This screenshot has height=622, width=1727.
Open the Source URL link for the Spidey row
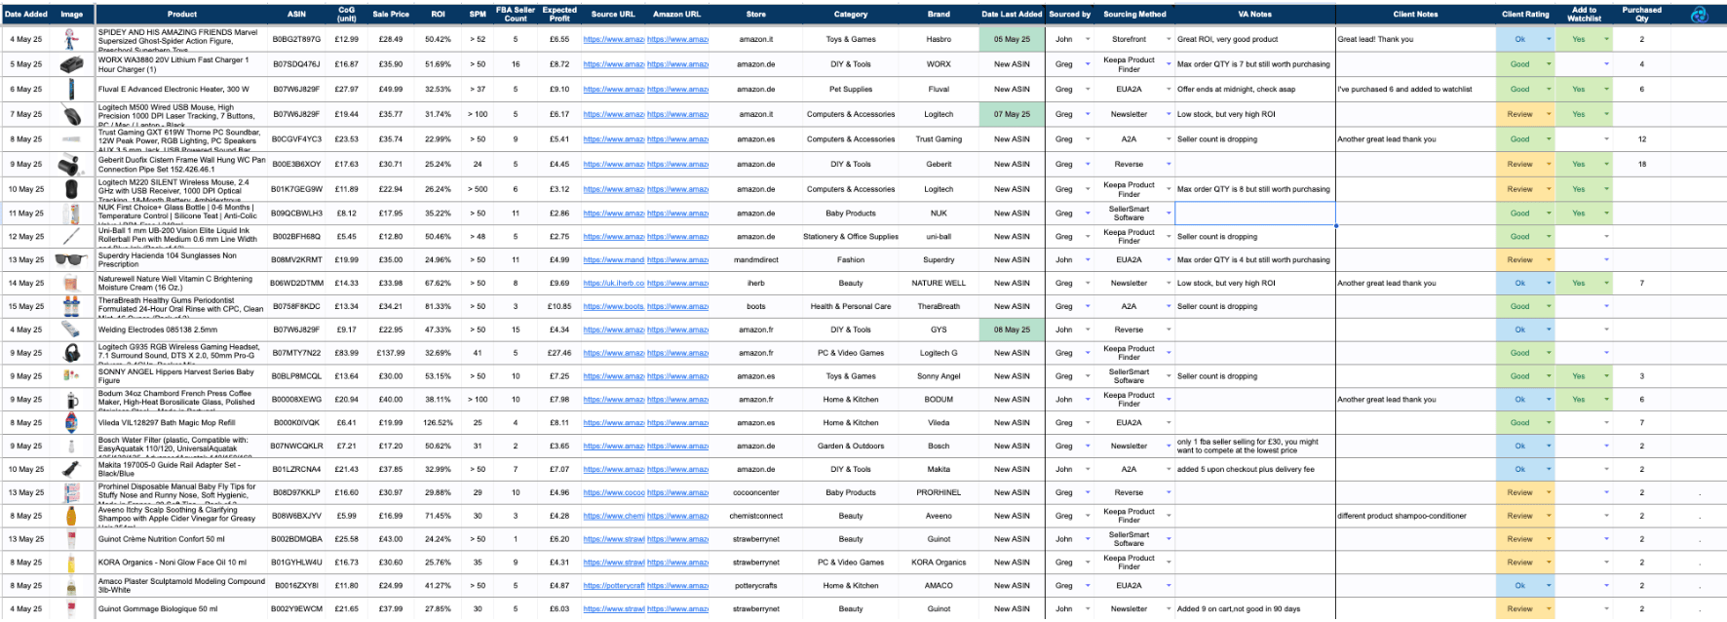(x=613, y=40)
